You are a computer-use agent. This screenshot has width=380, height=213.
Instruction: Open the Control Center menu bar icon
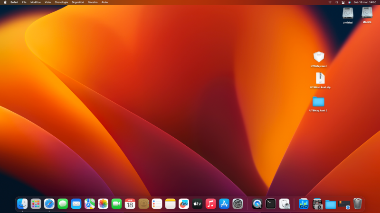tap(343, 2)
